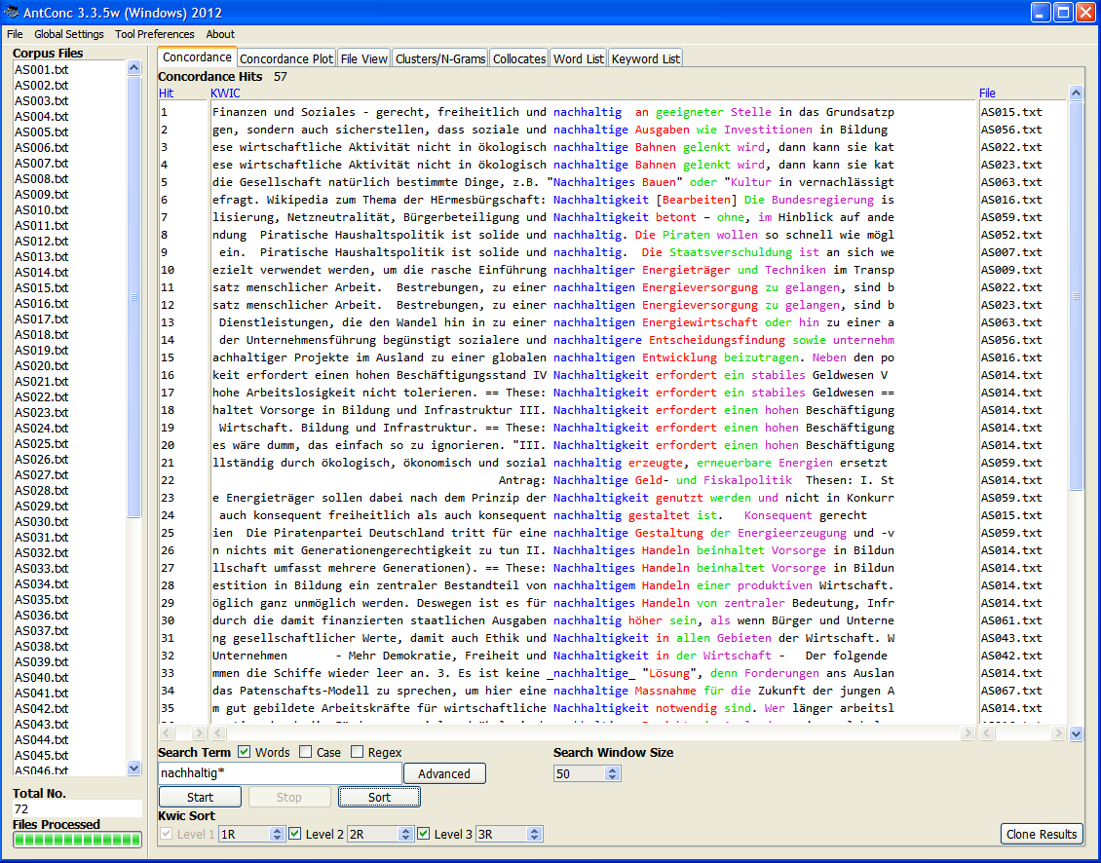Screen dimensions: 1101x863
Task: Enable the Case search option
Action: 306,752
